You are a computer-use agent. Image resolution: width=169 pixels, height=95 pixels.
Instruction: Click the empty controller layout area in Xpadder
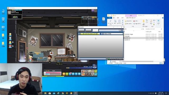101,46
